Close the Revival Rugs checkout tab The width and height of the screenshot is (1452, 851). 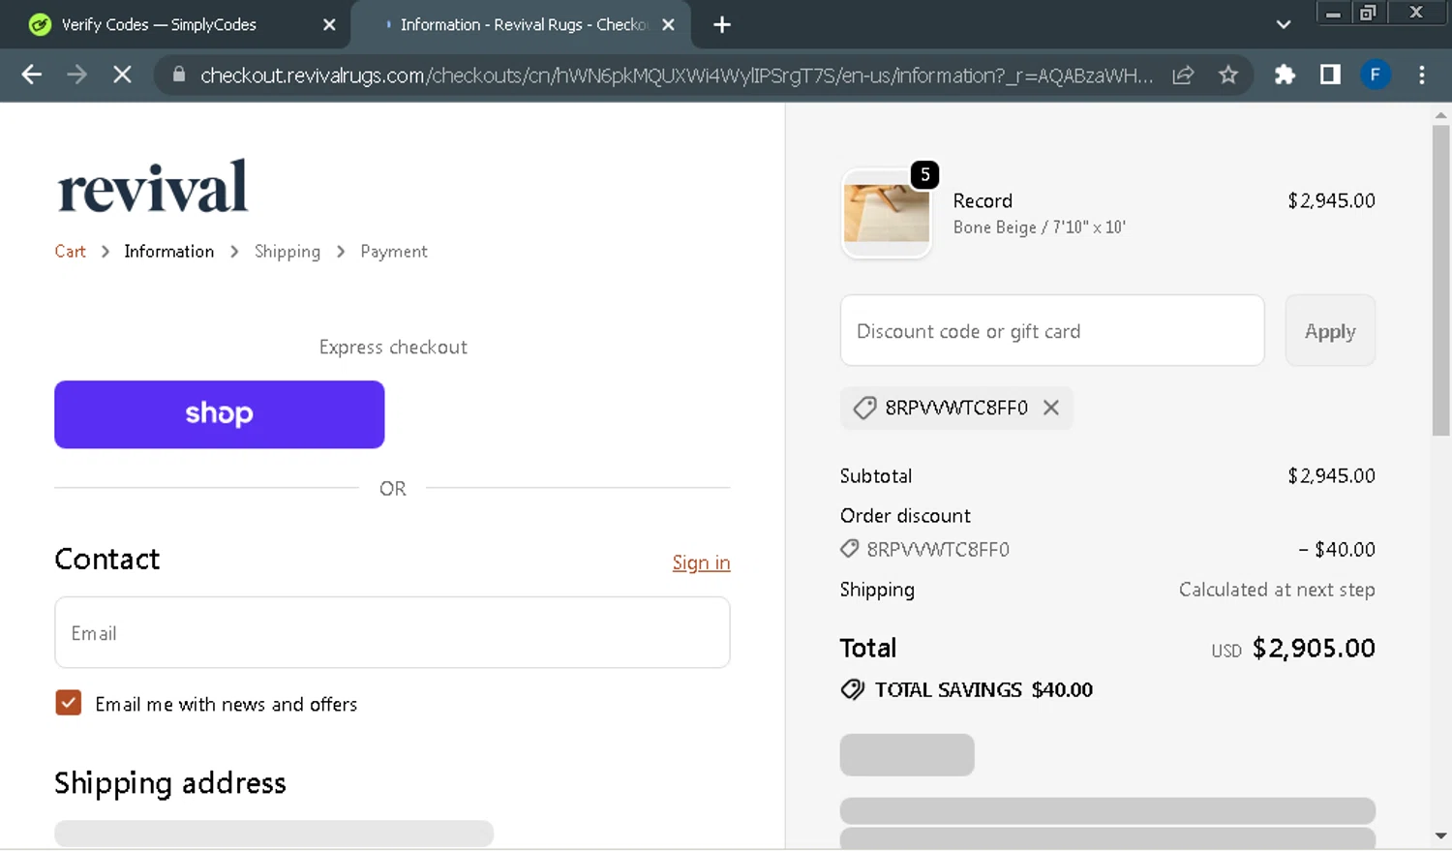[x=668, y=25]
